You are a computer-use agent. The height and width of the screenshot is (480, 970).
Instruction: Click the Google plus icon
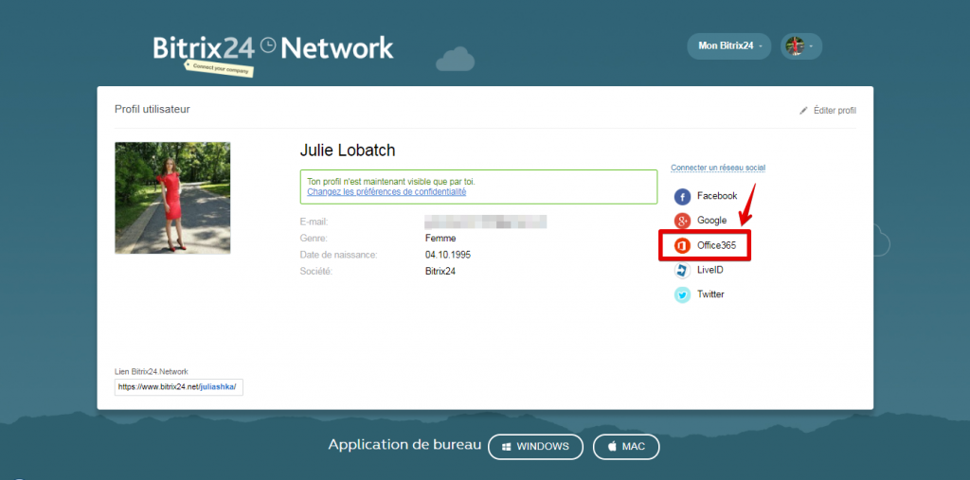[682, 221]
